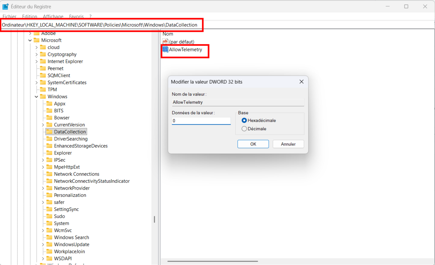Click the WorkplaceJoin folder icon

click(x=49, y=252)
